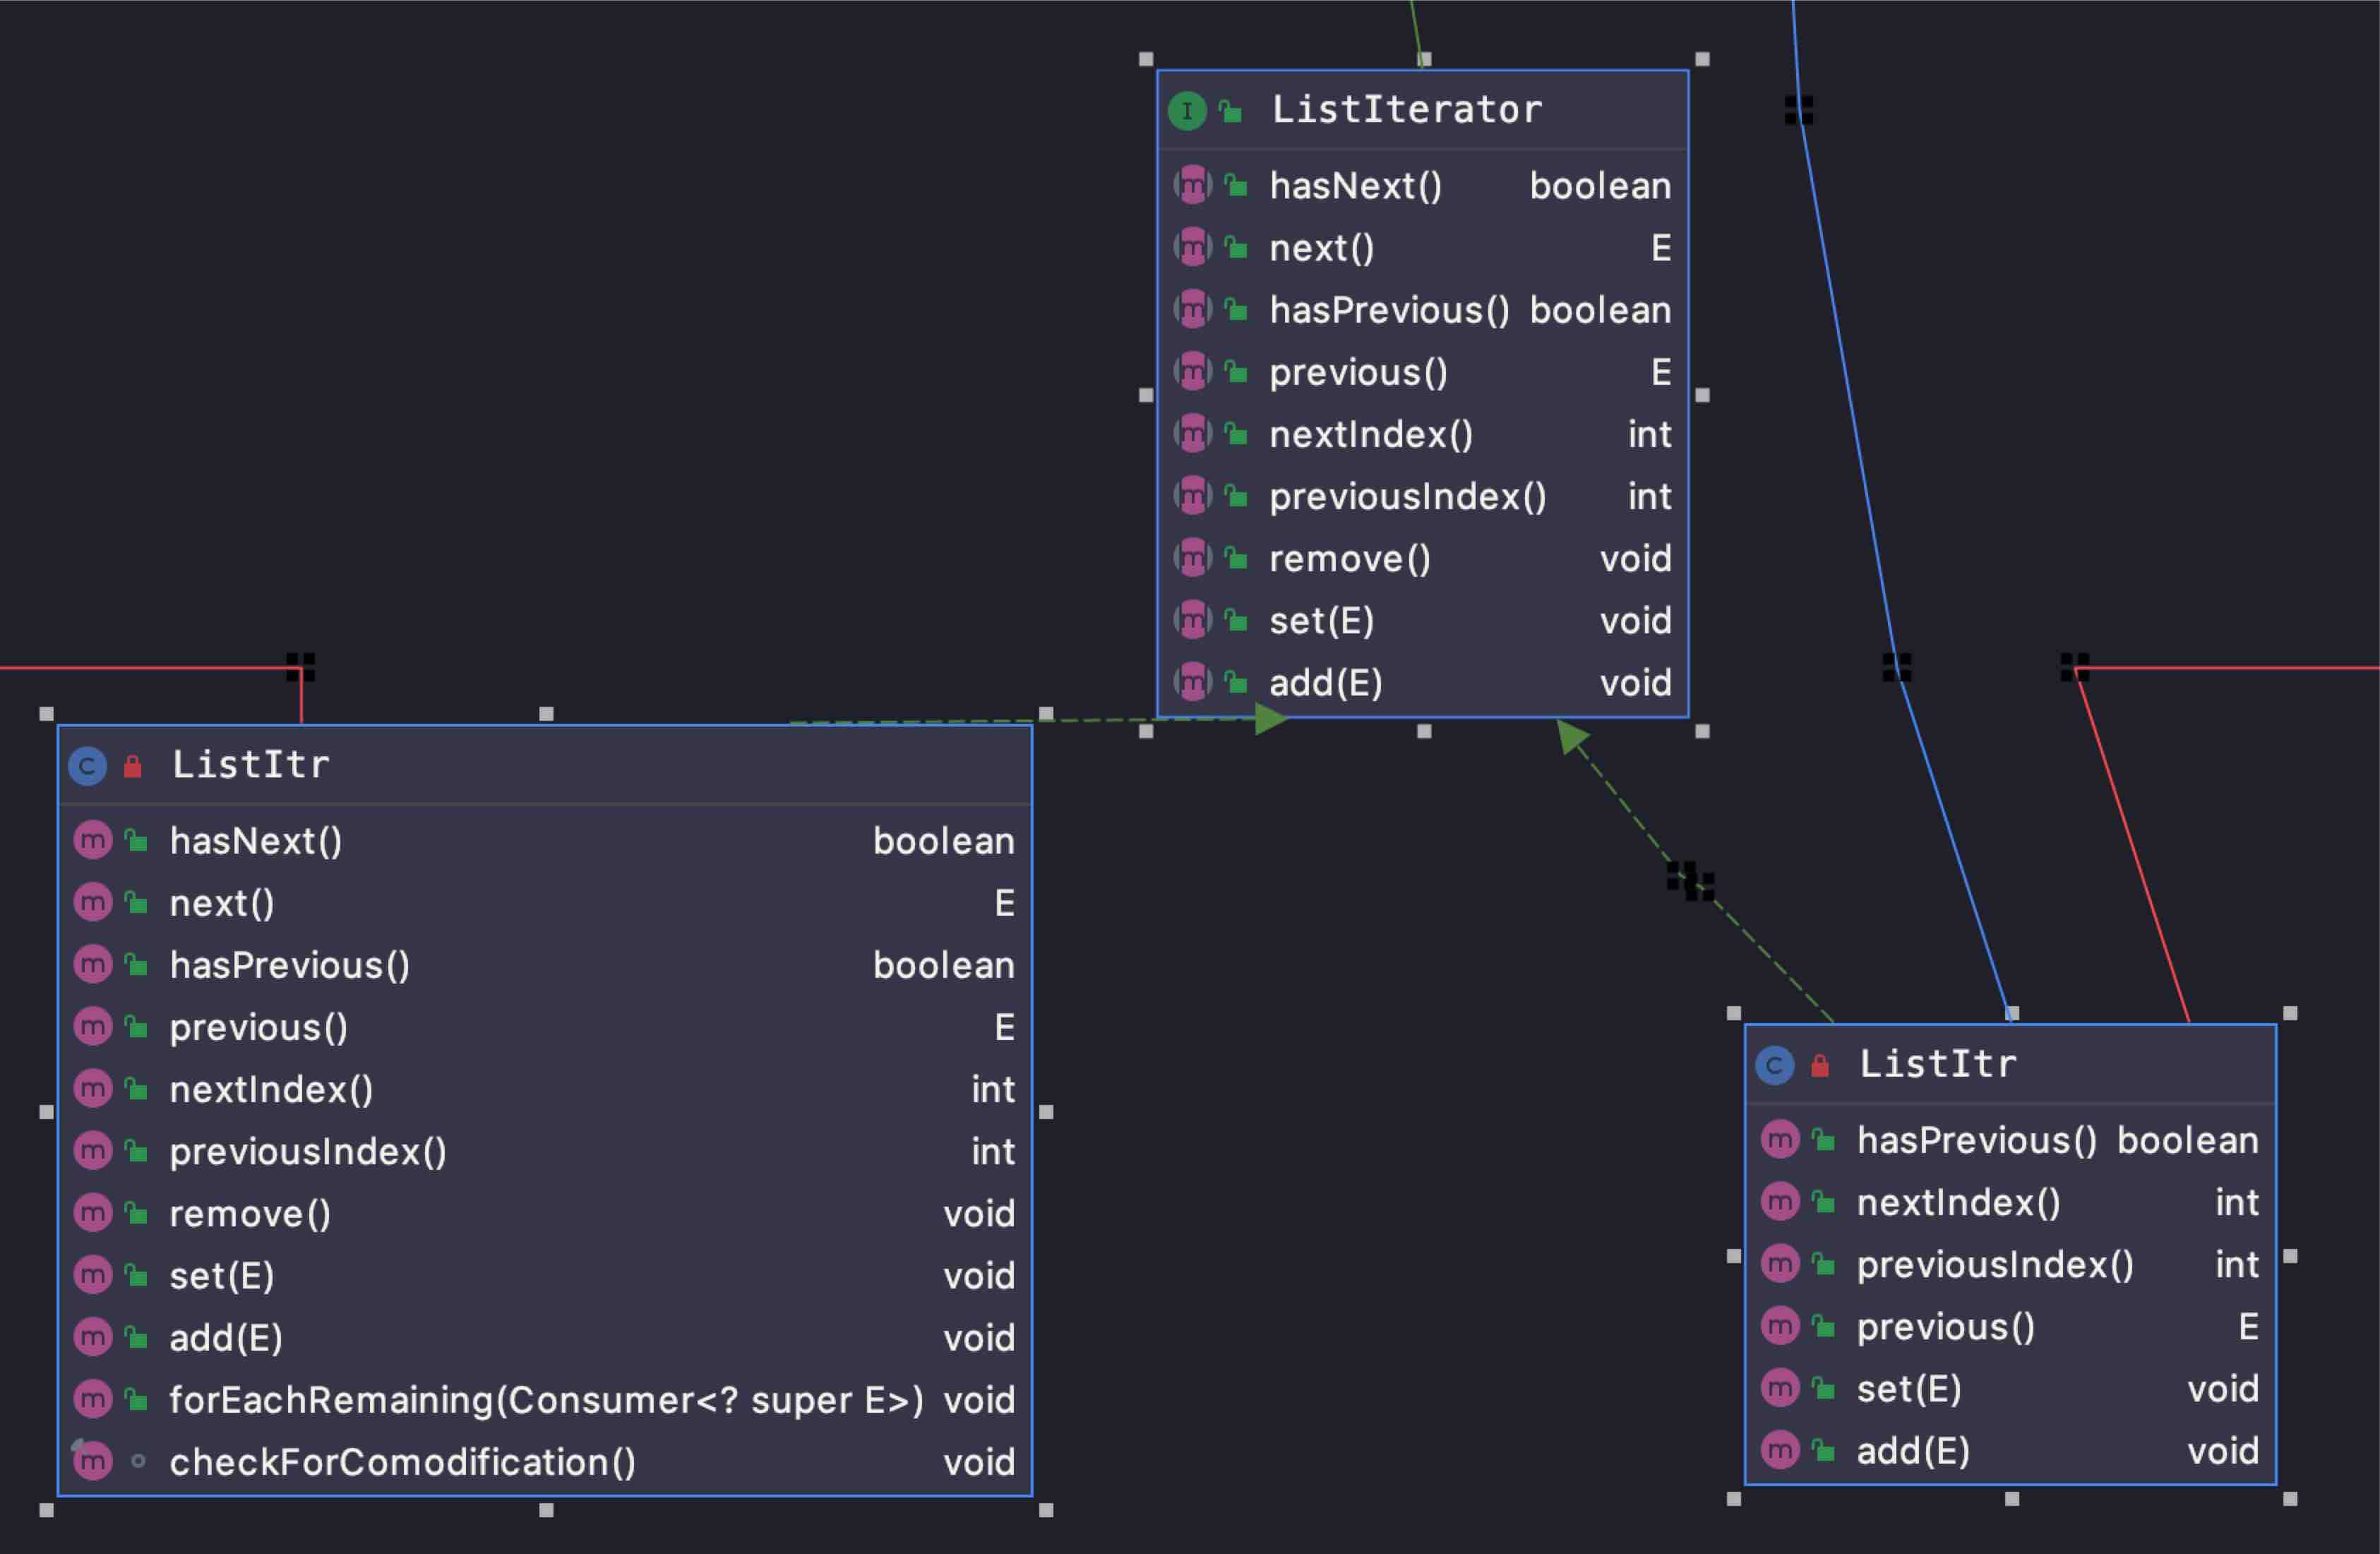2380x1554 pixels.
Task: Select remove() in the ListIterator node
Action: [x=1349, y=559]
